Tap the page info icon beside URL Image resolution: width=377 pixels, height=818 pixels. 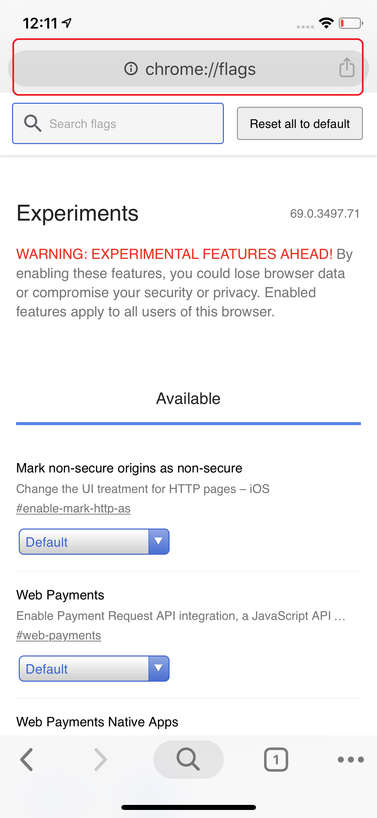(x=131, y=69)
